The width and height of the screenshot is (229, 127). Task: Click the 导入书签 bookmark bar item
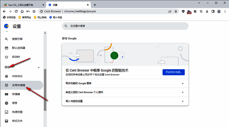(56, 17)
